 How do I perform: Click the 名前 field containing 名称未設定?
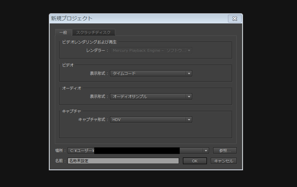tap(123, 161)
